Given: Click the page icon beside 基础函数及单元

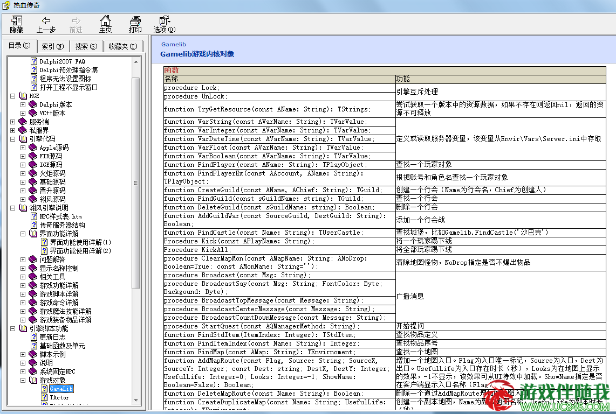Looking at the screenshot, I should 34,346.
